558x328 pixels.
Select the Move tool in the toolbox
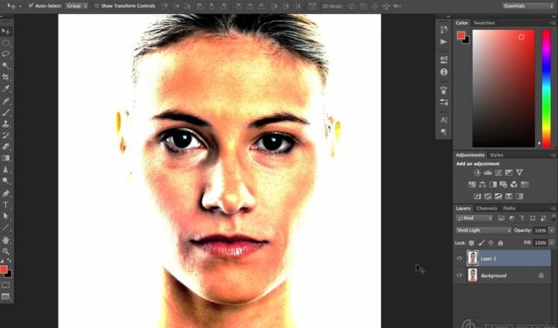pos(5,31)
